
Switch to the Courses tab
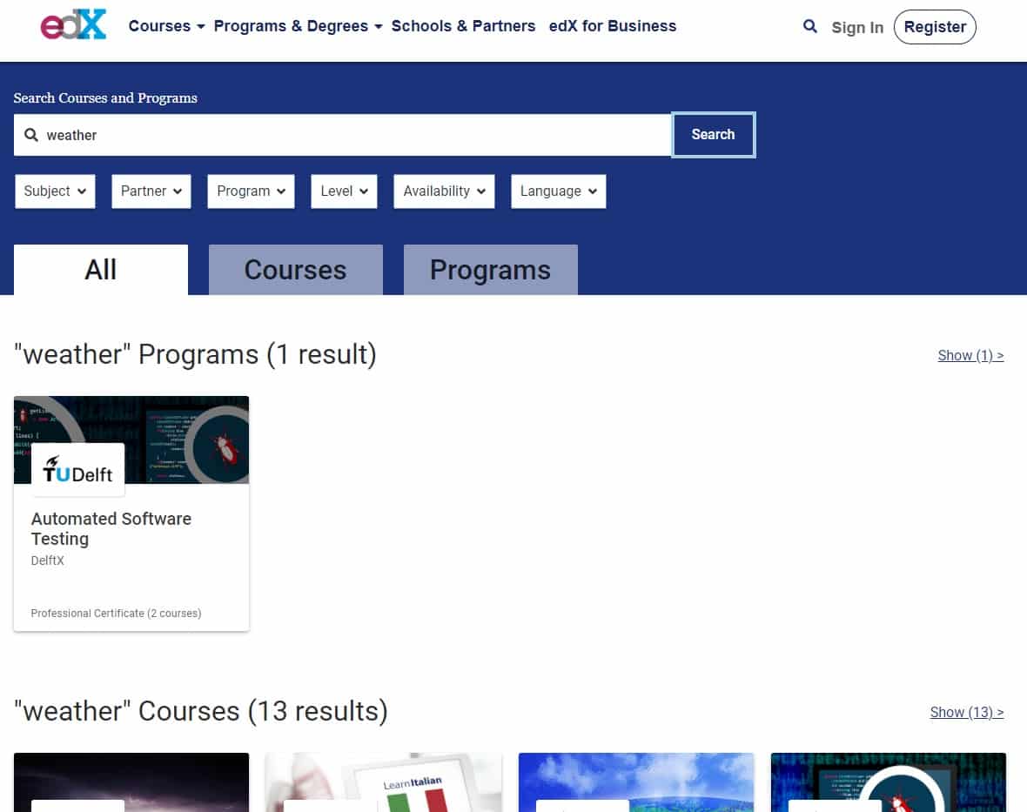click(x=295, y=270)
